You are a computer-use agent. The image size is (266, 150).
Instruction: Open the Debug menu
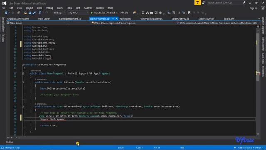click(49, 8)
